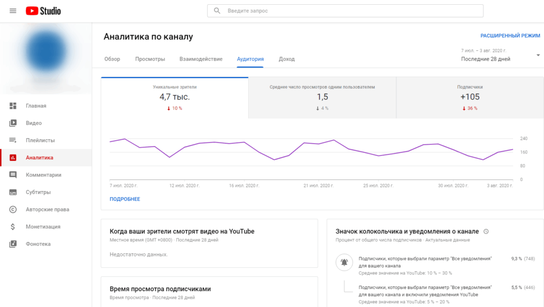The image size is (544, 307).
Task: Click the Аналитика bar chart icon
Action: (x=13, y=158)
